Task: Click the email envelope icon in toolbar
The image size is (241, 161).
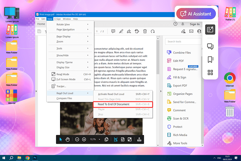Action: (x=191, y=31)
